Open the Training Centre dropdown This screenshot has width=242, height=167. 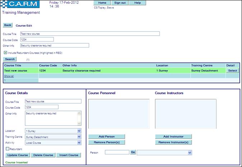coord(79,137)
